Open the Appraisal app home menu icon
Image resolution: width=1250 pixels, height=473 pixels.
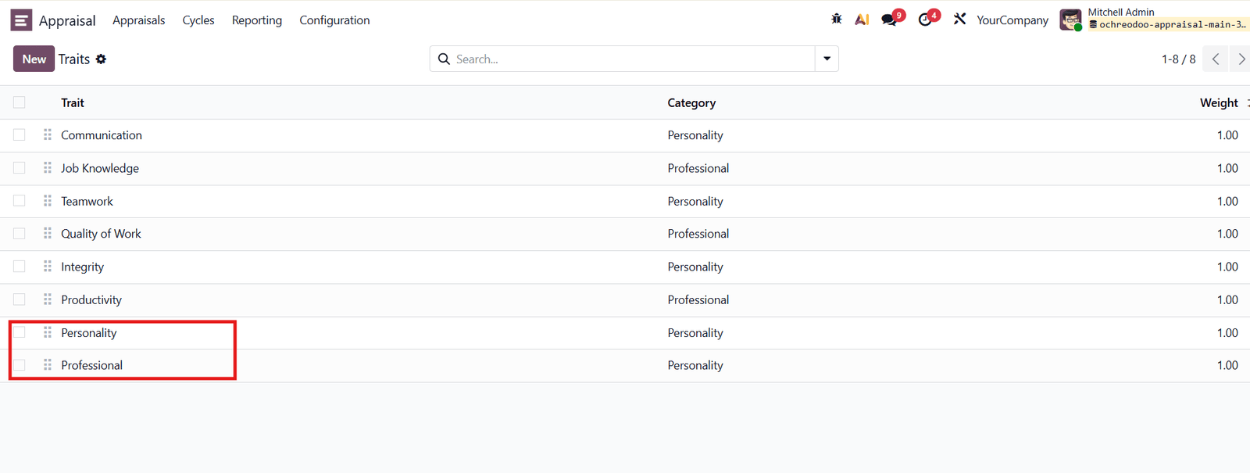[21, 20]
